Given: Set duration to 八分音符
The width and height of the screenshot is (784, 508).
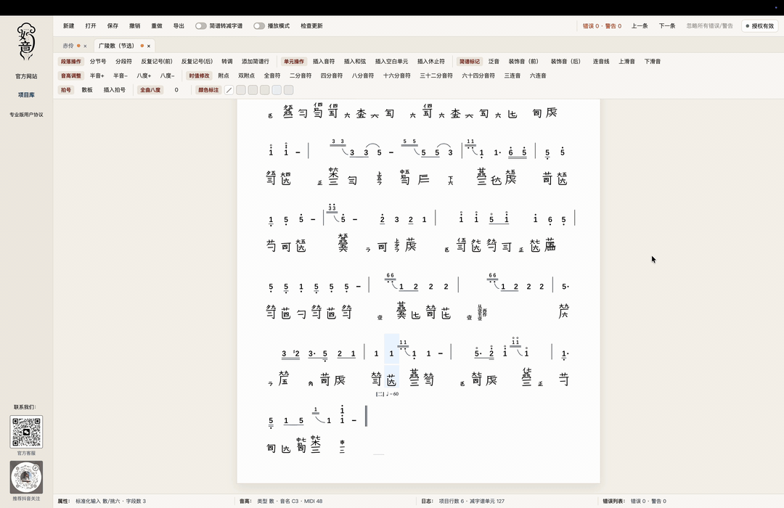Looking at the screenshot, I should coord(363,76).
